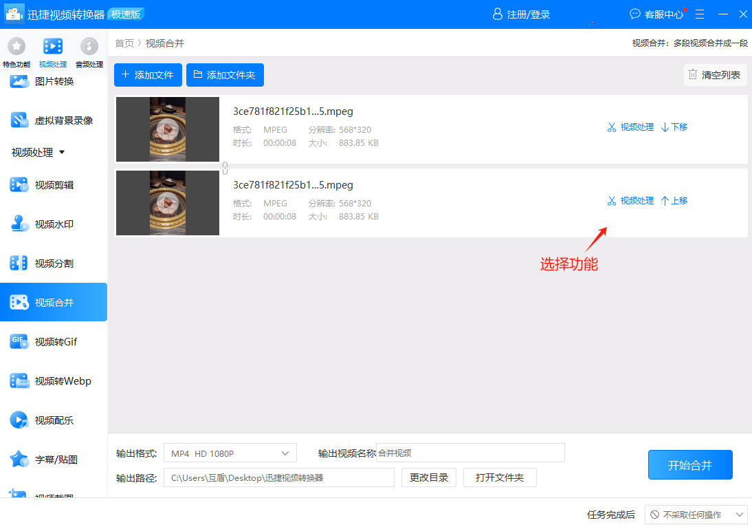752x527 pixels.
Task: Collapse the 视频处理 section arrow
Action: tap(62, 152)
